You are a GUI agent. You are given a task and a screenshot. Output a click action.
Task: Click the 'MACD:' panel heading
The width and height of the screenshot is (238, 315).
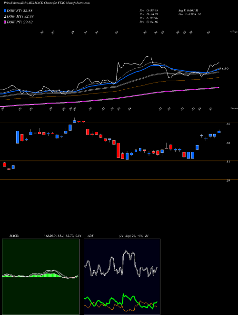coord(14,236)
